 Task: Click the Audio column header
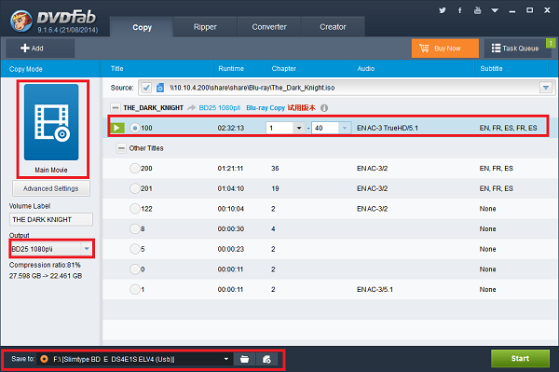click(x=413, y=68)
